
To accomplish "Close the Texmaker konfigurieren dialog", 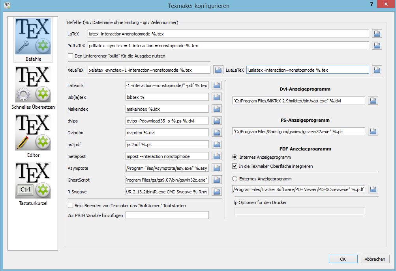I will pos(386,4).
